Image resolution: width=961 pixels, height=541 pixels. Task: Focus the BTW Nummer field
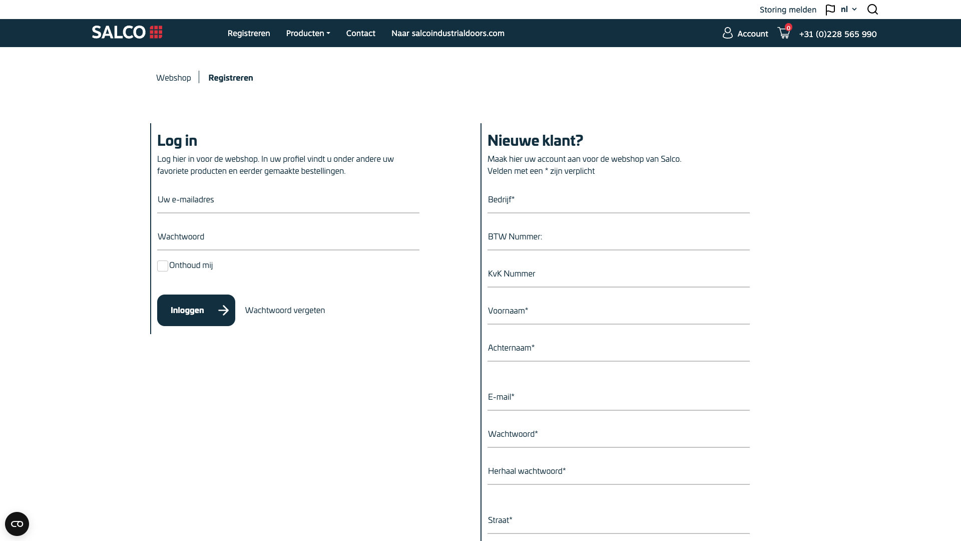click(619, 237)
